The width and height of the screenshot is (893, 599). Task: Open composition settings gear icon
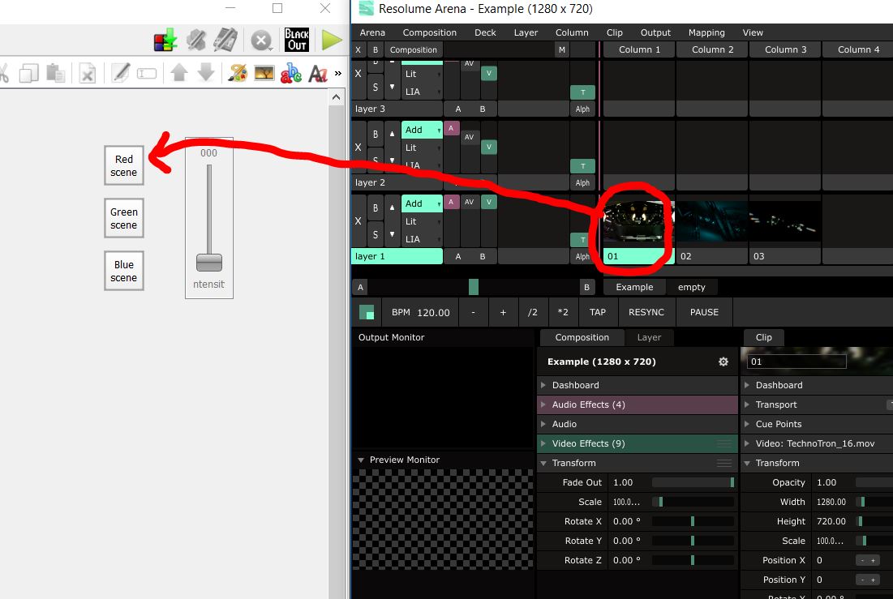coord(723,362)
